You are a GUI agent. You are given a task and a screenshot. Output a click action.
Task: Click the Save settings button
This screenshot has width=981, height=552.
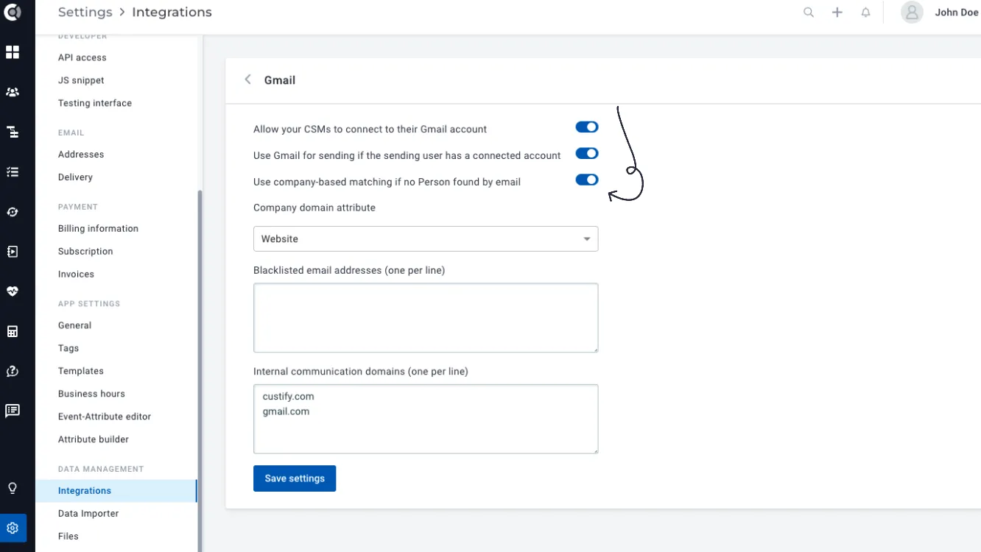(295, 478)
